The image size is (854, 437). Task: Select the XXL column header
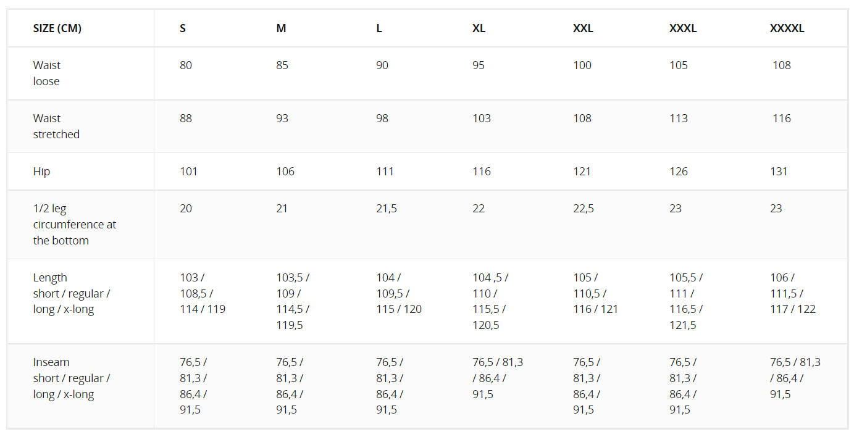[x=583, y=28]
